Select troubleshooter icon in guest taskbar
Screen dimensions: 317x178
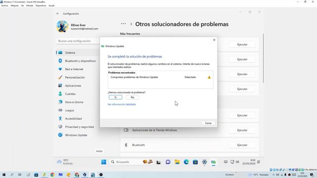[x=213, y=162]
